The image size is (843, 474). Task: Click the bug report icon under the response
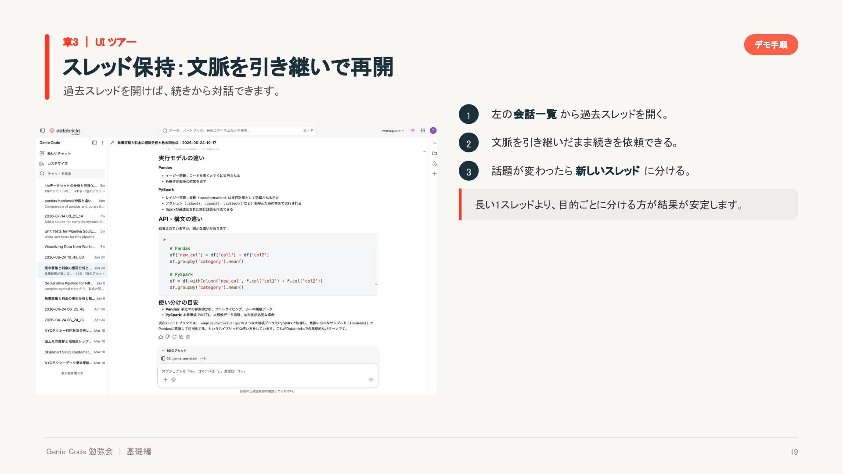pos(188,337)
